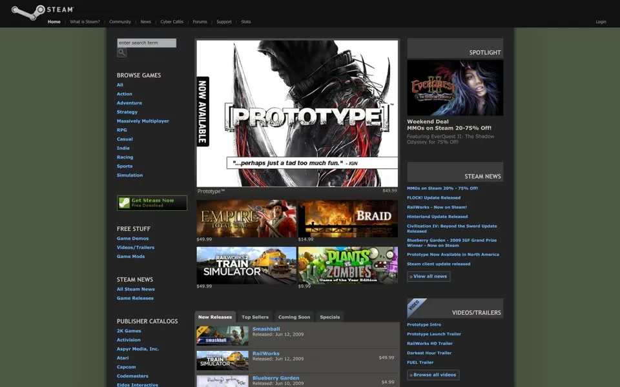The height and width of the screenshot is (387, 620).
Task: Click the Smashball thumbnail in the list
Action: pos(223,335)
